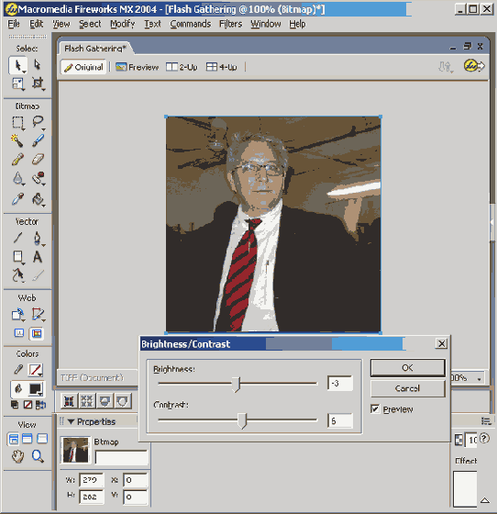Image resolution: width=497 pixels, height=514 pixels.
Task: Toggle the Preview checkbox in dialog
Action: click(375, 408)
